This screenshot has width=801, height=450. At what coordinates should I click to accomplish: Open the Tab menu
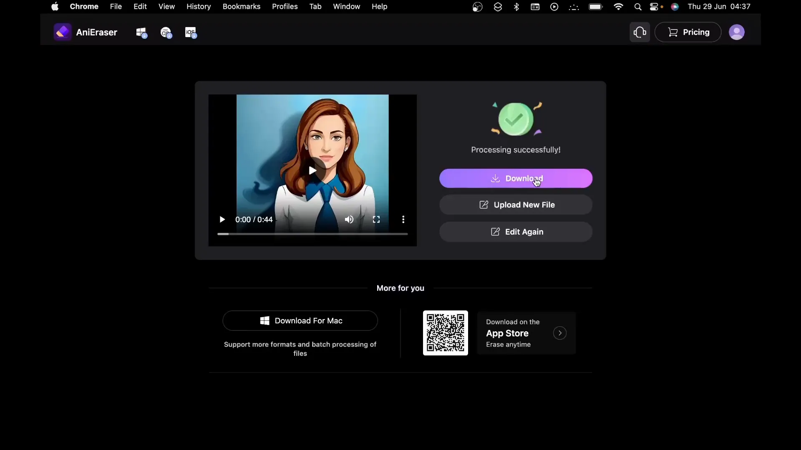(315, 7)
